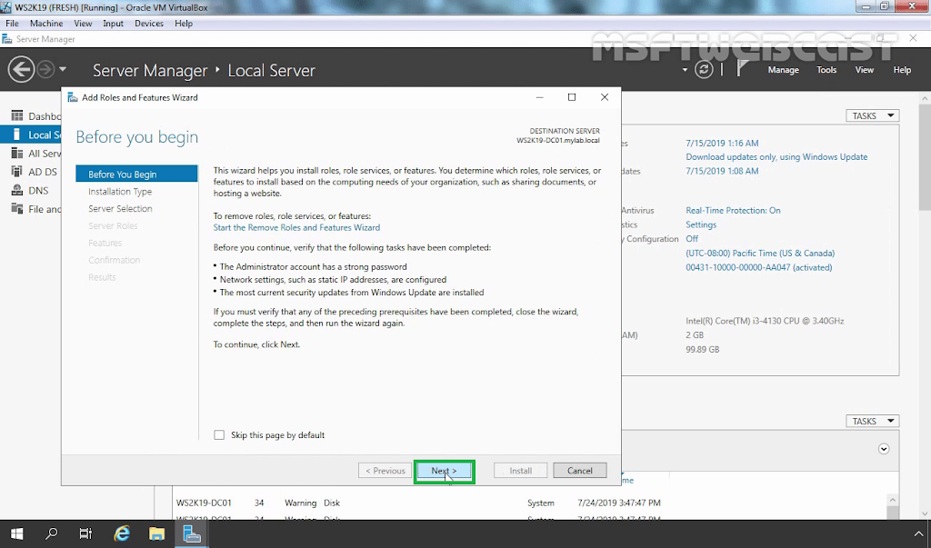Click the Previous button in wizard
This screenshot has width=931, height=548.
(x=385, y=471)
